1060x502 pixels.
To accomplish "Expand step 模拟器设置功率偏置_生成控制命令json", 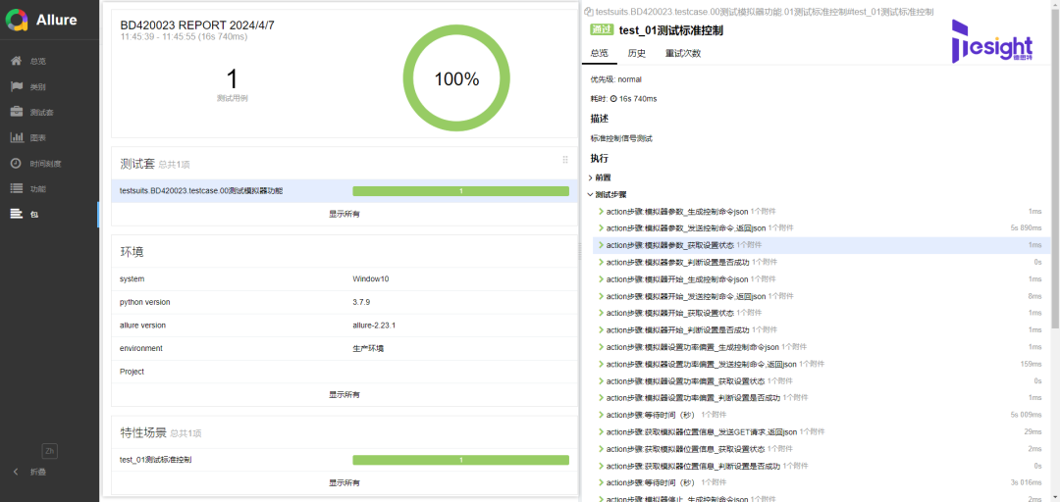I will [820, 347].
